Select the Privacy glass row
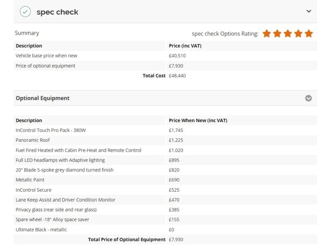The height and width of the screenshot is (248, 331). click(x=165, y=210)
